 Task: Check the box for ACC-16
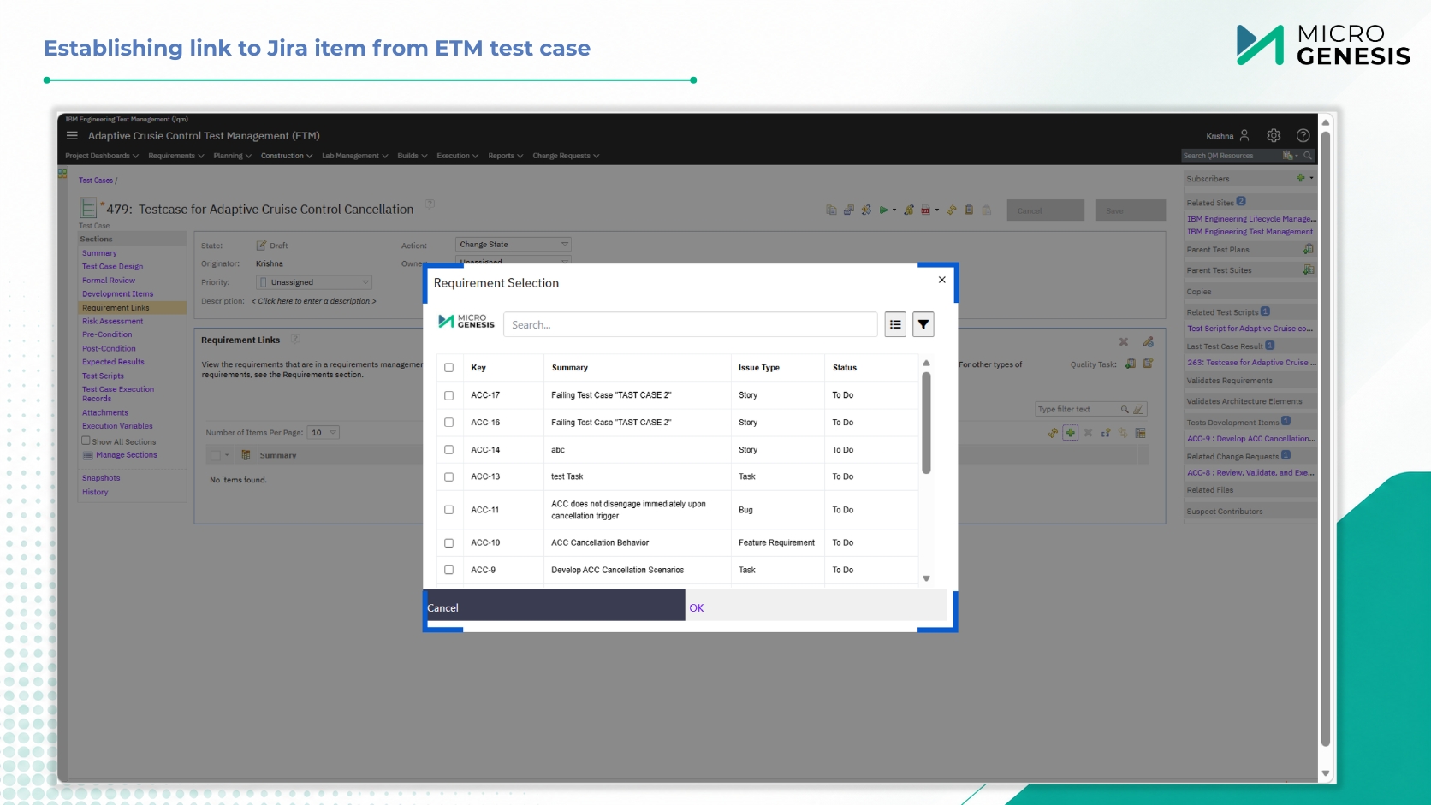point(448,423)
